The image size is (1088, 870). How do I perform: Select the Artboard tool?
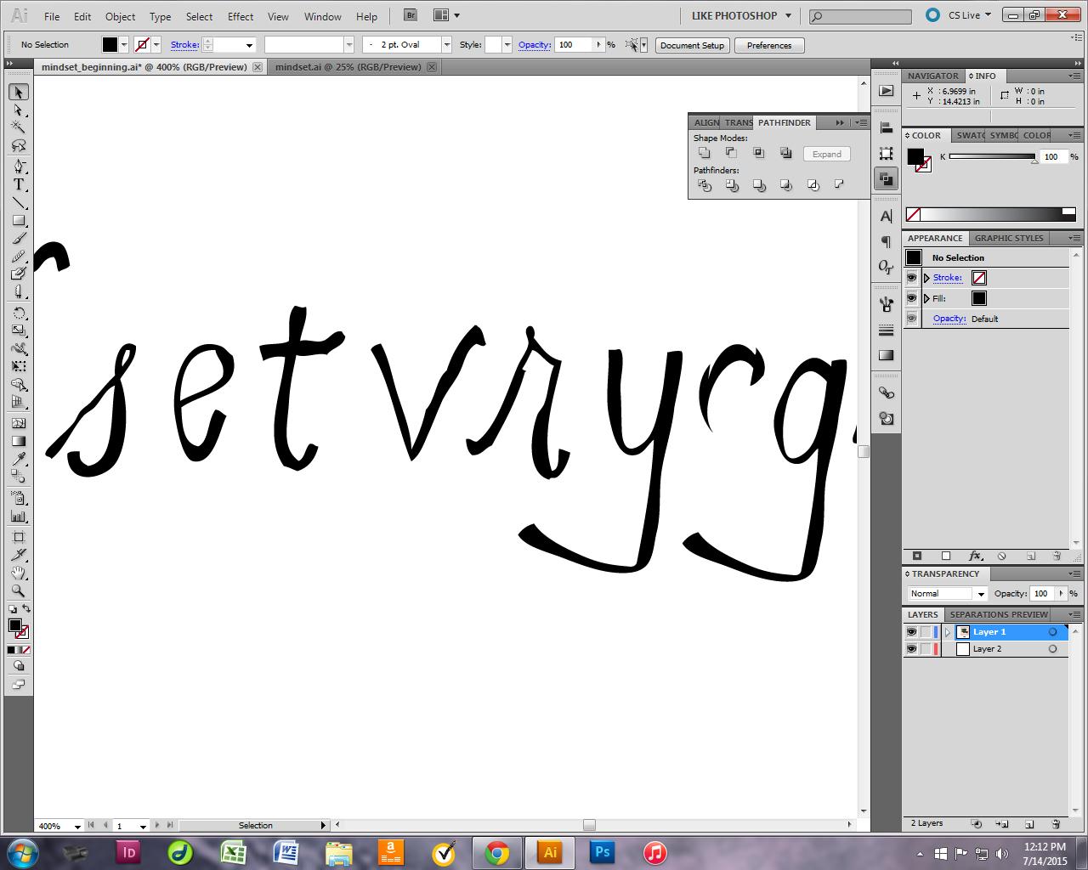point(18,537)
